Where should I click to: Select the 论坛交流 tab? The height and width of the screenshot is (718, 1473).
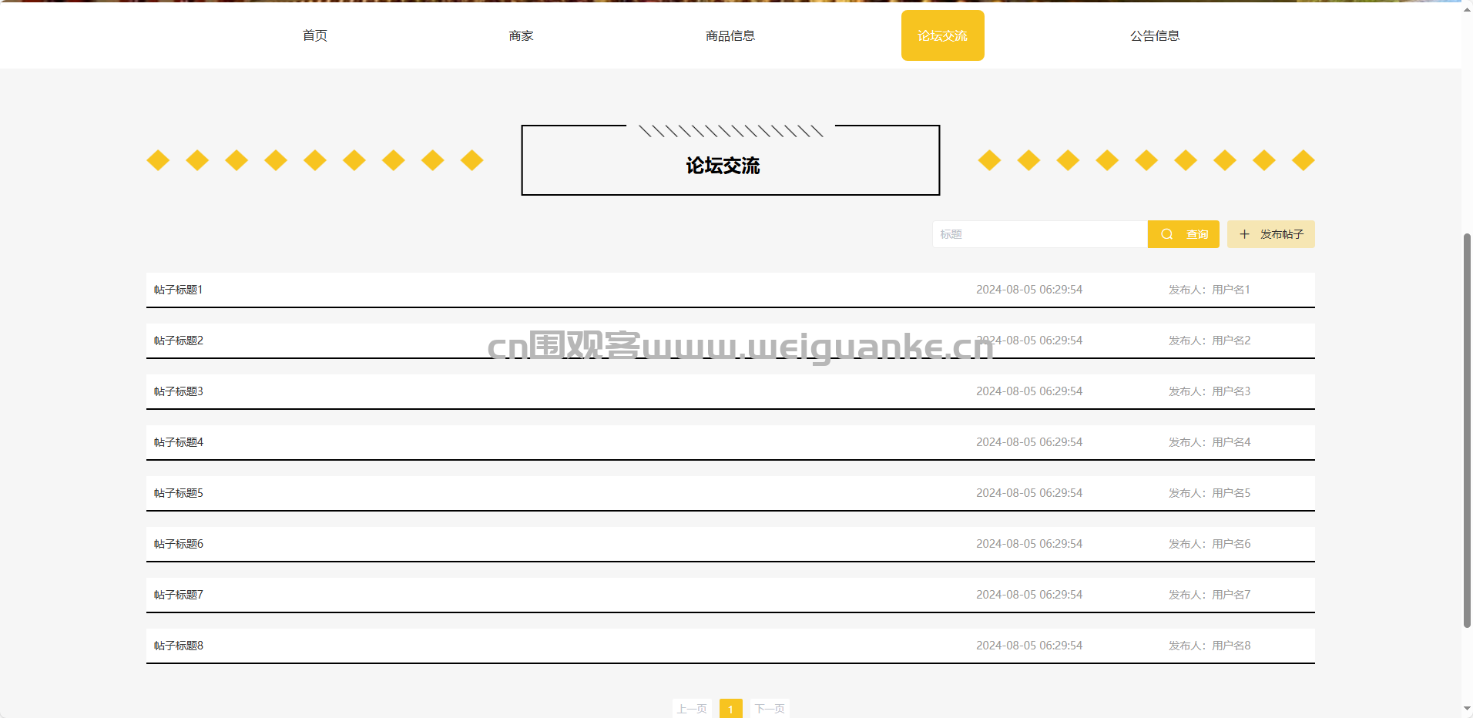pos(942,35)
